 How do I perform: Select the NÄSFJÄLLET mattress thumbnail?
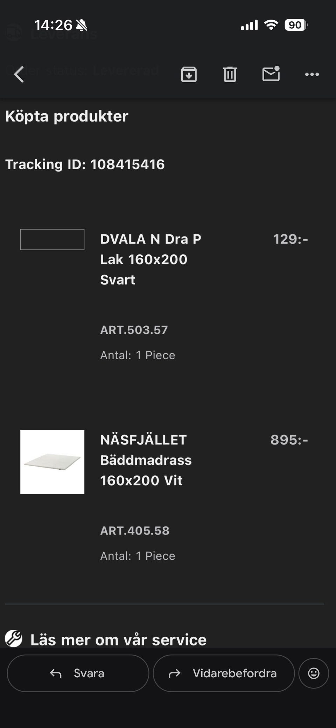point(52,461)
